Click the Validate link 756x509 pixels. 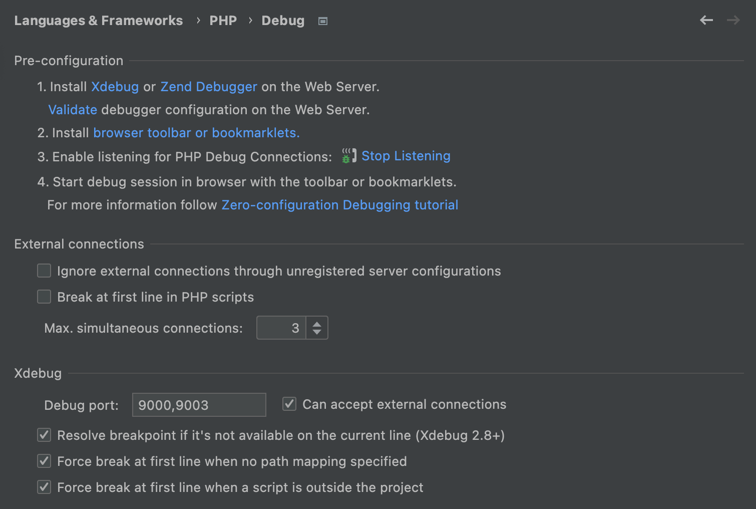[x=73, y=110]
